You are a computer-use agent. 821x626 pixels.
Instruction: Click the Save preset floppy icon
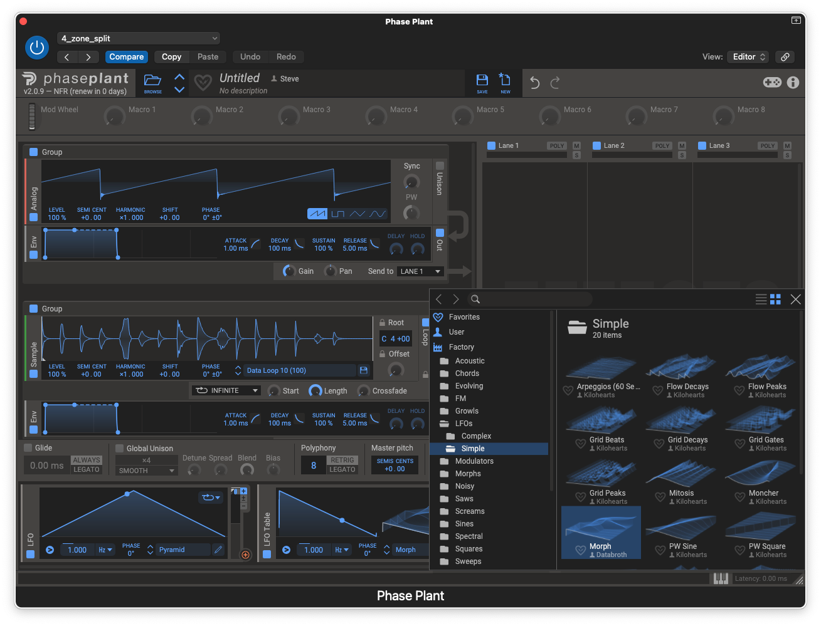pyautogui.click(x=482, y=81)
